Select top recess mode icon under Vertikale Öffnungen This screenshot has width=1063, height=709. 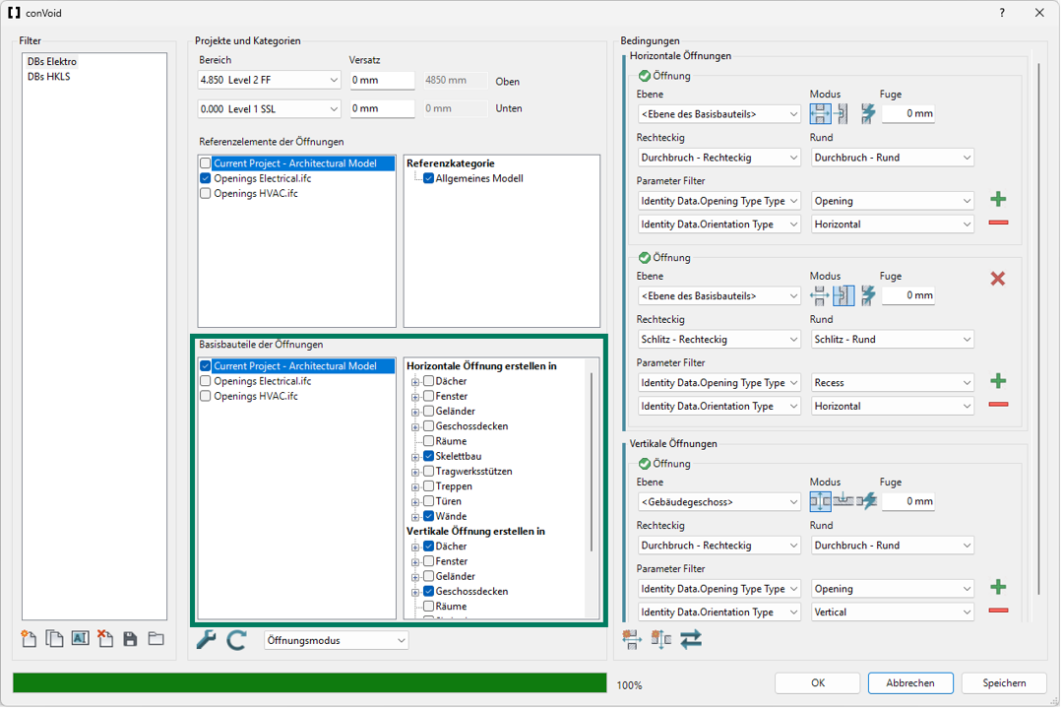[x=844, y=502]
